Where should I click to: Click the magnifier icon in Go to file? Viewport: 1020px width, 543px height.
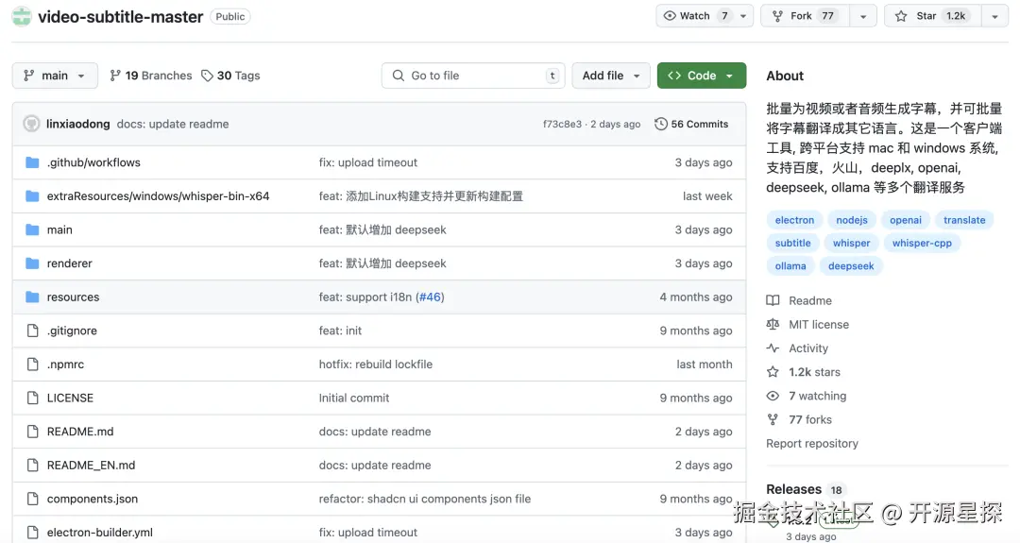click(x=399, y=76)
